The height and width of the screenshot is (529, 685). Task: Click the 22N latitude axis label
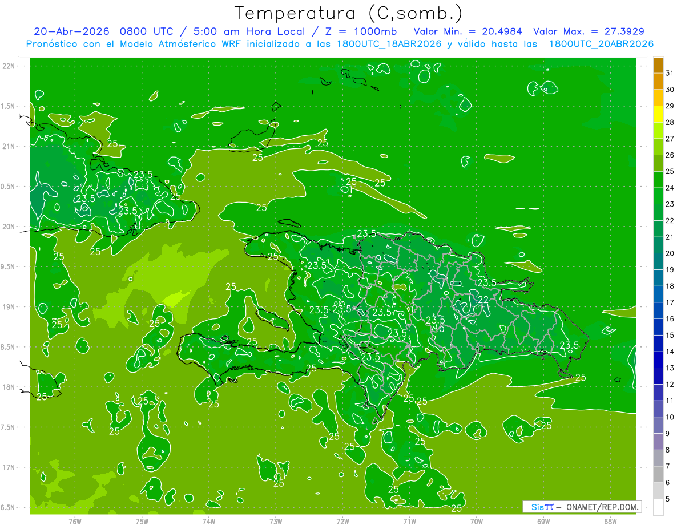[9, 66]
